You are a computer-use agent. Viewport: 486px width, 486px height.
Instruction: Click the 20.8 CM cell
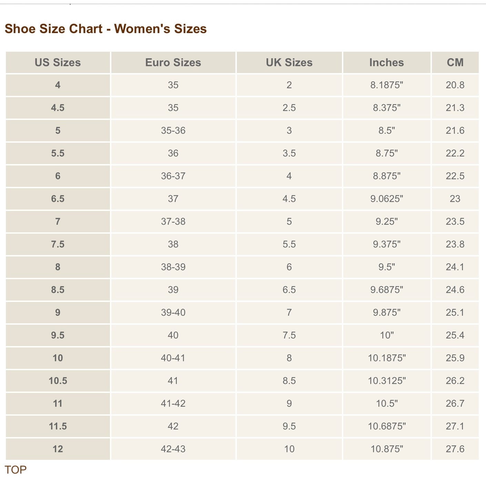[x=455, y=85]
